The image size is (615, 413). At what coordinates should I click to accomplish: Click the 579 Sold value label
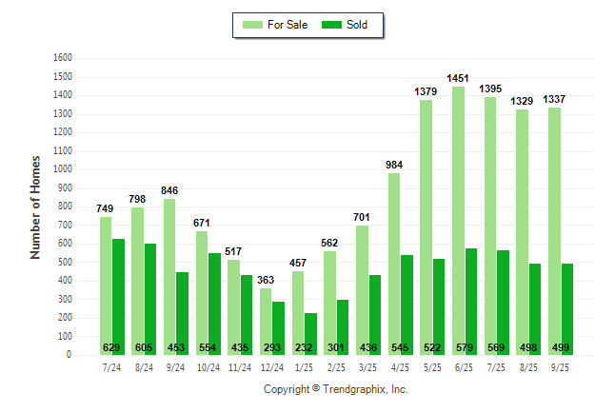coord(470,347)
